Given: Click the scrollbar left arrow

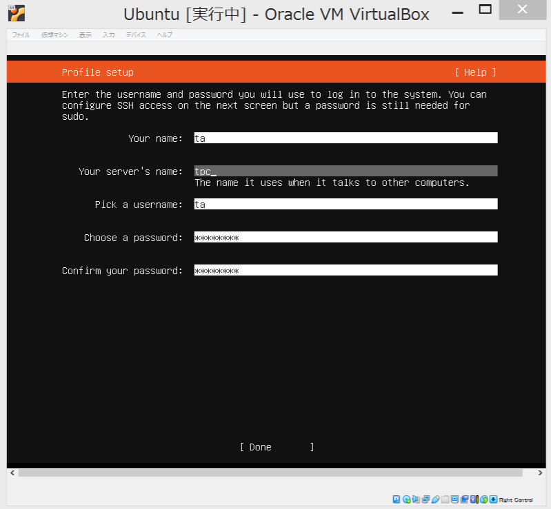Looking at the screenshot, I should pyautogui.click(x=12, y=473).
